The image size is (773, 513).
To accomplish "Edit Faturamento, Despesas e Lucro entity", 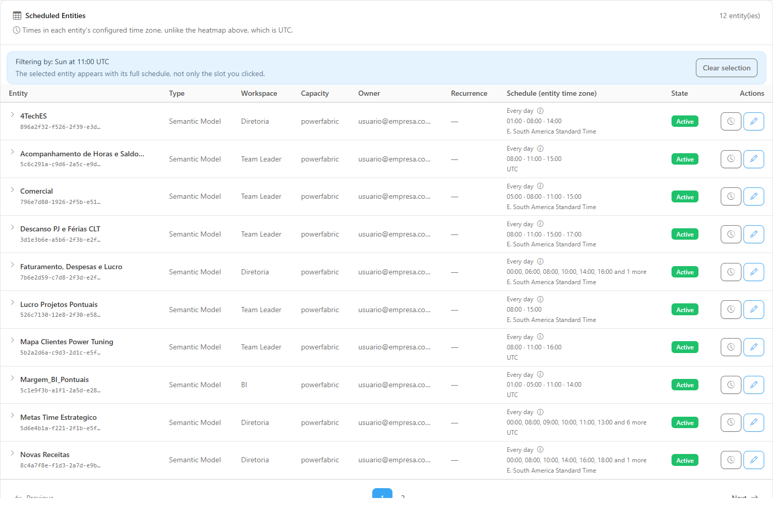I will click(753, 272).
